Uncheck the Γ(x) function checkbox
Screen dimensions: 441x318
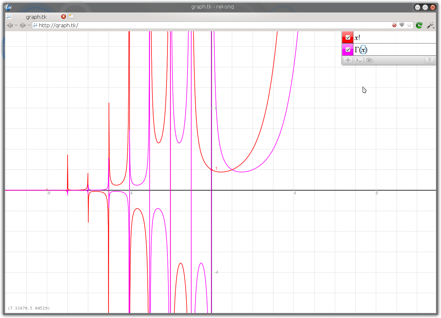tap(348, 50)
